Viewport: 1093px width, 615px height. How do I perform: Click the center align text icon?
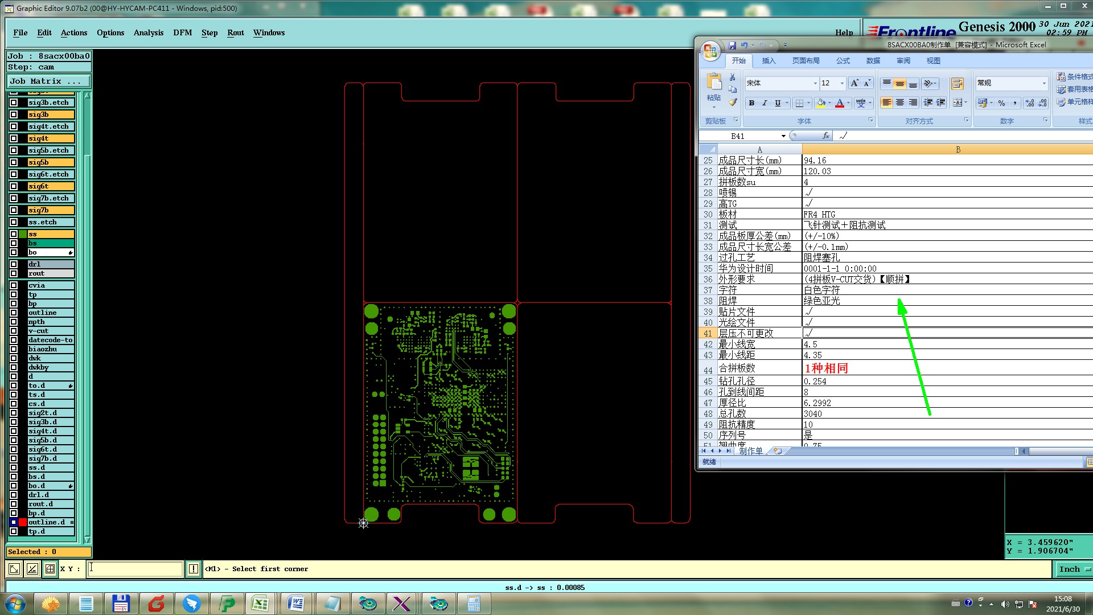[x=900, y=102]
